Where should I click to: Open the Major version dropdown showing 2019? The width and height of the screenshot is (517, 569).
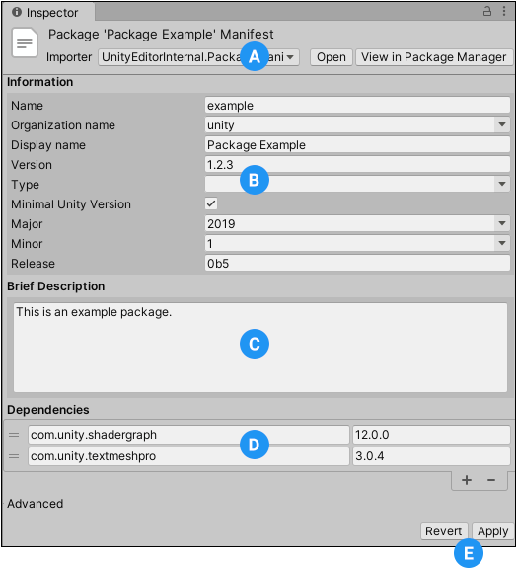357,223
